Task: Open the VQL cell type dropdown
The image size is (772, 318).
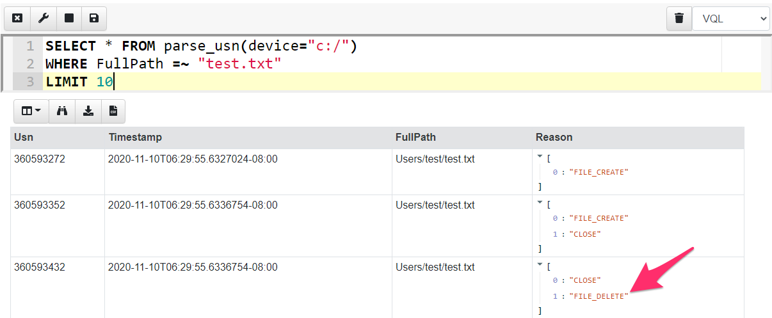Action: (x=730, y=19)
